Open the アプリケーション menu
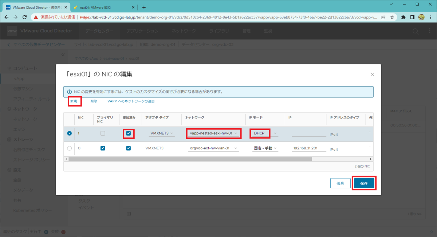This screenshot has width=437, height=237. (142, 31)
